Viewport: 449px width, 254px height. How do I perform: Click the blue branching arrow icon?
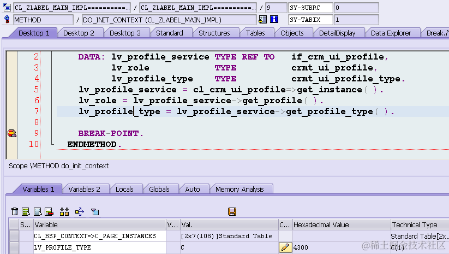pos(79,211)
